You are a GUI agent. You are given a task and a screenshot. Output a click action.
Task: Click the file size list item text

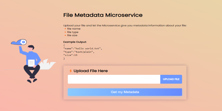[x=72, y=35]
